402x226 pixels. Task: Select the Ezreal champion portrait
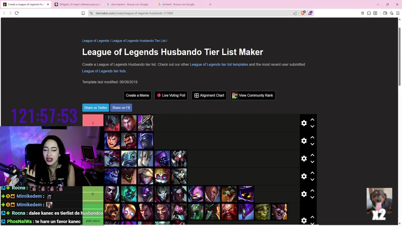point(146,176)
